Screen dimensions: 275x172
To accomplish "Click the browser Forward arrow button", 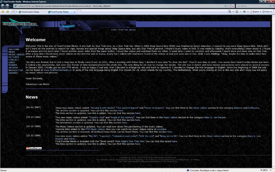I will pyautogui.click(x=7, y=6).
